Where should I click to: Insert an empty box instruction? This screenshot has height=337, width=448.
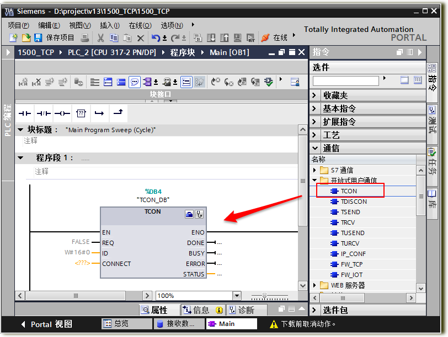point(81,113)
